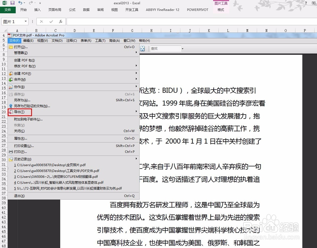Image resolution: width=317 pixels, height=248 pixels.
Task: Open 表单(R) menu in Acrobat
Action: tap(86, 40)
